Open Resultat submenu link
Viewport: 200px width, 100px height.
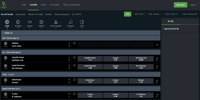(48, 14)
